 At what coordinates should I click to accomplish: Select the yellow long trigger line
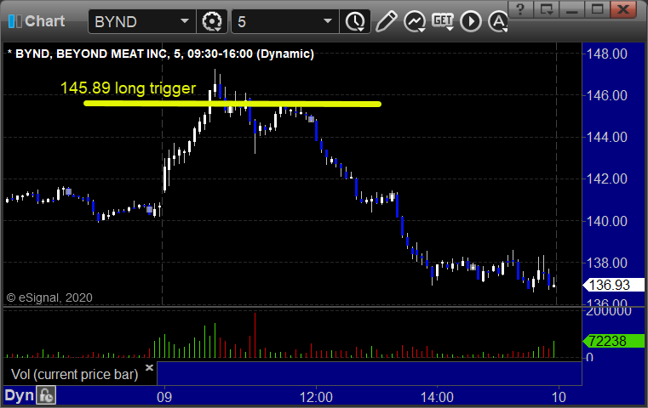[232, 104]
